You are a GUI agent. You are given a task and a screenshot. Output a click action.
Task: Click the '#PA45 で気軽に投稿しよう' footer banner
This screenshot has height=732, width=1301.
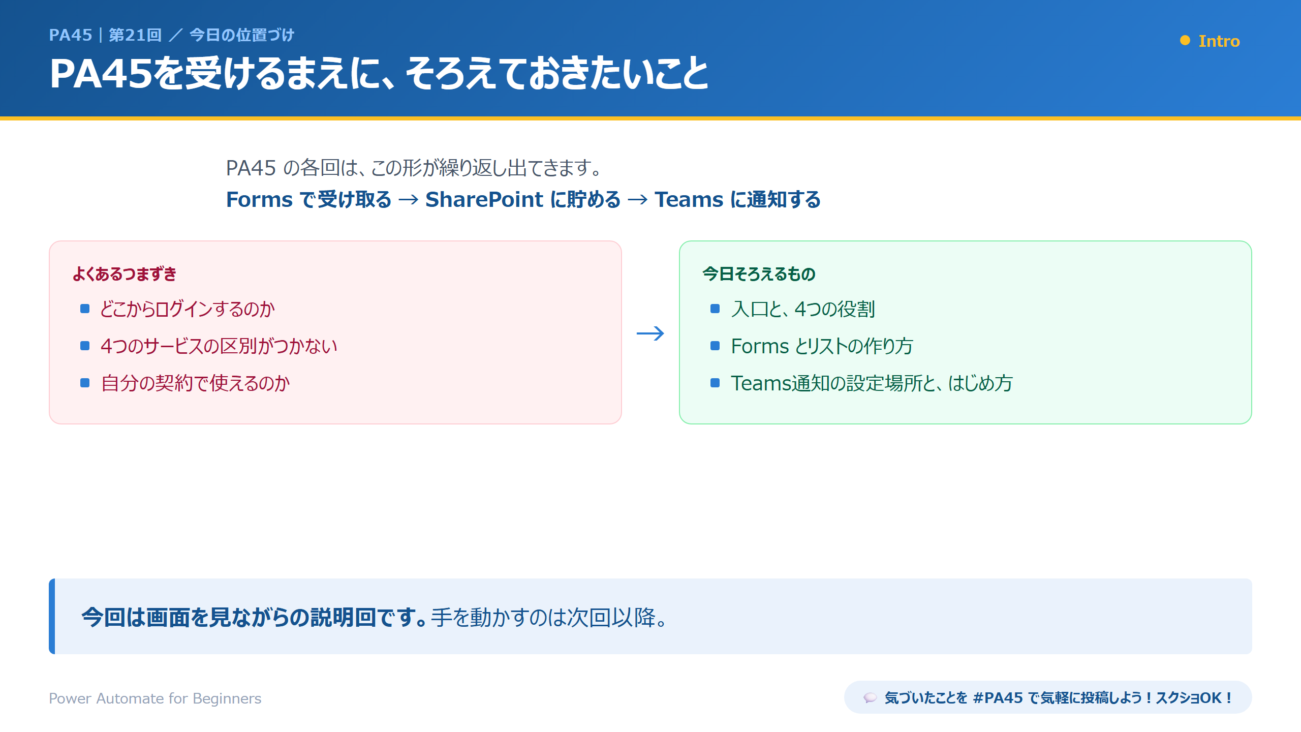pyautogui.click(x=1048, y=697)
